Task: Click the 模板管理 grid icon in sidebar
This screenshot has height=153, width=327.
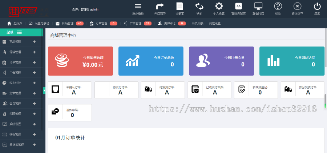Action: click(5, 134)
